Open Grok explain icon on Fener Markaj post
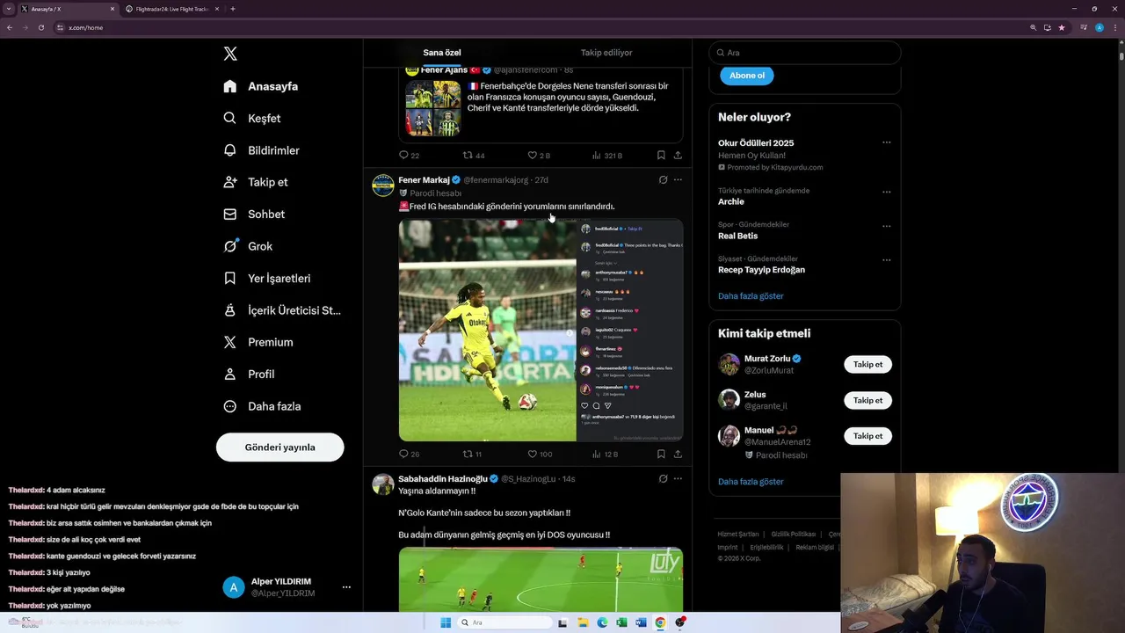 pyautogui.click(x=663, y=179)
